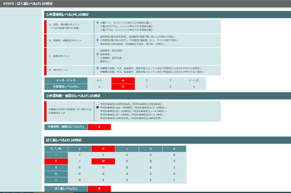Choose 小量 (small amount) radio option
The width and height of the screenshot is (291, 193).
(97, 30)
